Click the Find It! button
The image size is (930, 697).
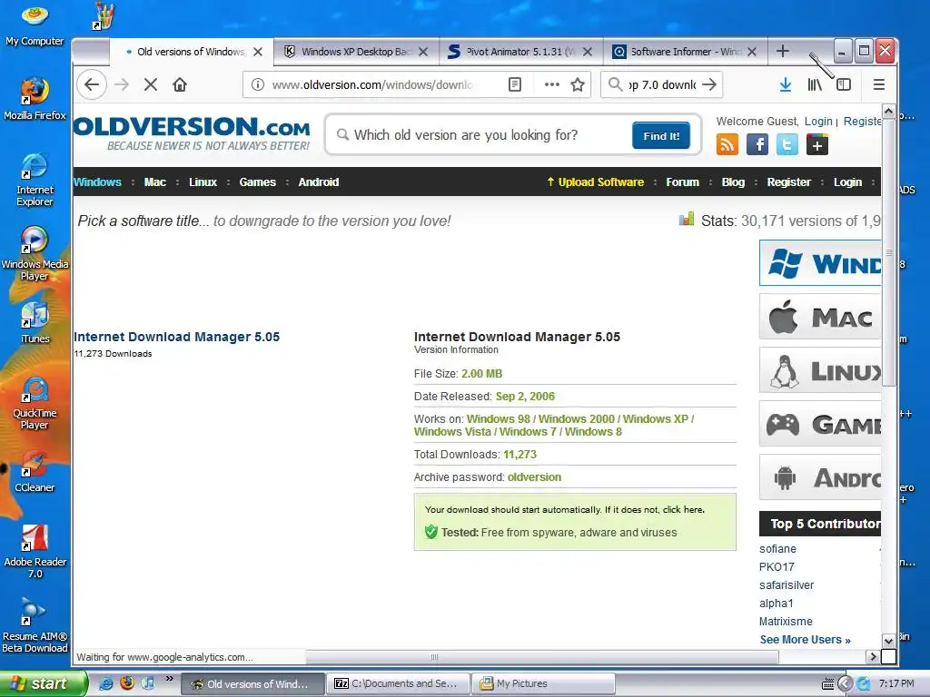(x=661, y=136)
